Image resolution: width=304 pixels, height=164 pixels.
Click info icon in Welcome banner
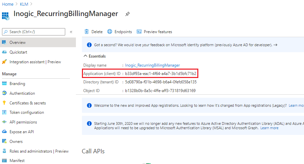tap(89, 105)
